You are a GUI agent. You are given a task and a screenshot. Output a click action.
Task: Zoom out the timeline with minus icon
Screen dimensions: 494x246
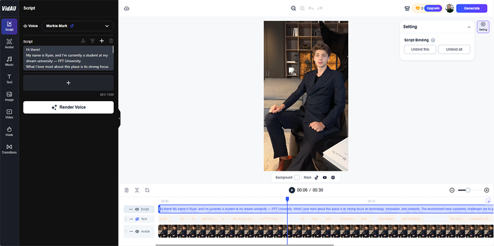click(452, 190)
